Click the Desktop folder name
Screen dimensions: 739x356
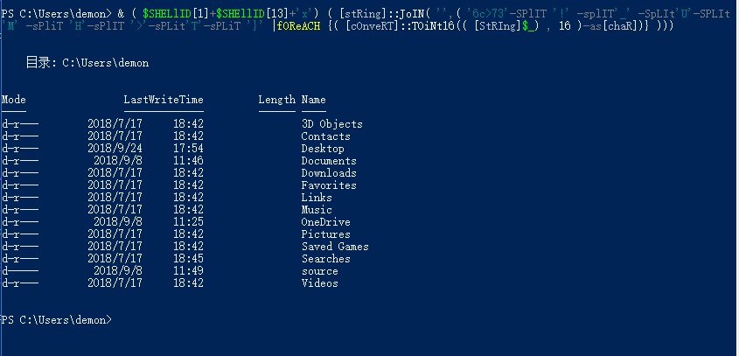click(x=323, y=149)
